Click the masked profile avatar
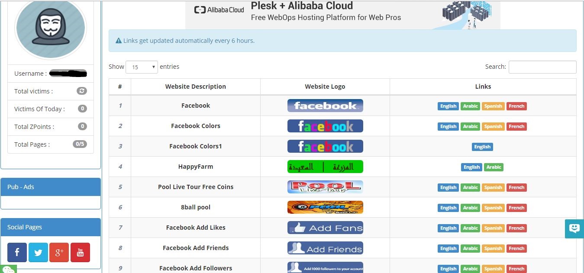 point(51,27)
